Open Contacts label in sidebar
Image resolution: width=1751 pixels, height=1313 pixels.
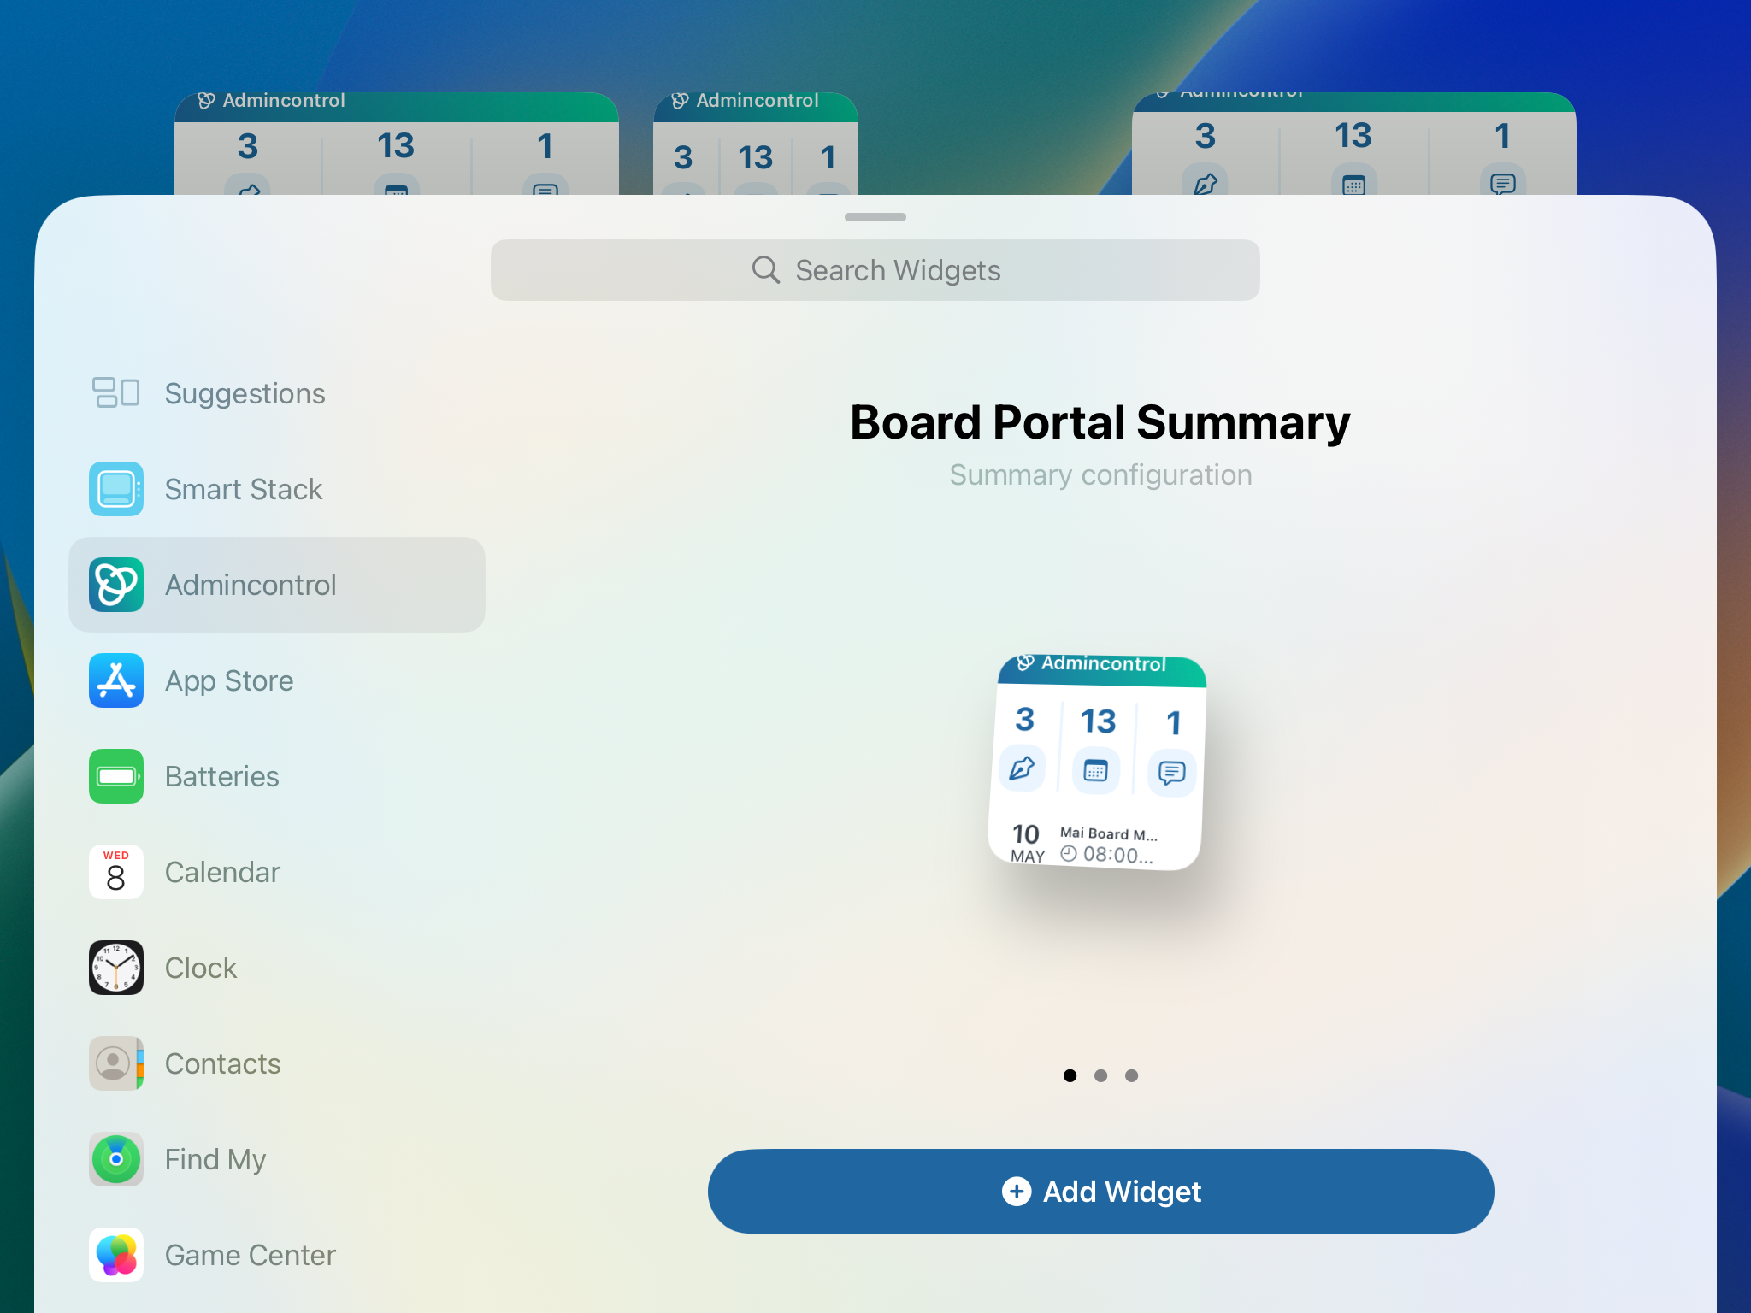223,1063
